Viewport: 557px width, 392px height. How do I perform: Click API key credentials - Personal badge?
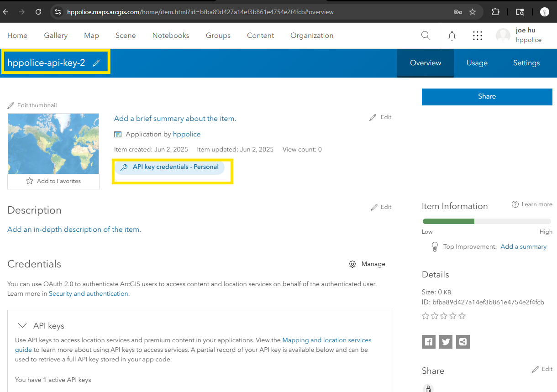tap(169, 167)
